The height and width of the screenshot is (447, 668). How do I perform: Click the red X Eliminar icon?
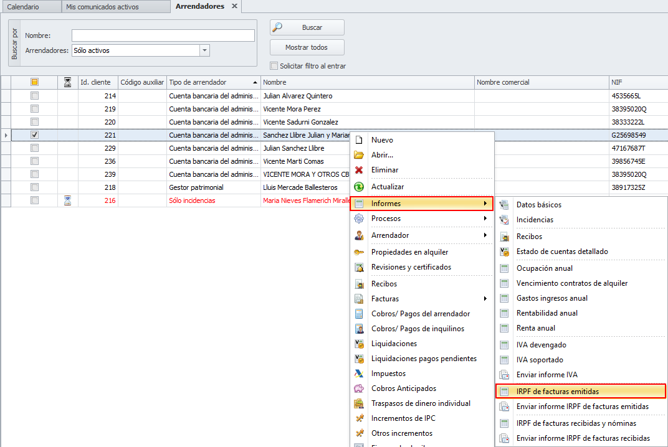pyautogui.click(x=359, y=170)
